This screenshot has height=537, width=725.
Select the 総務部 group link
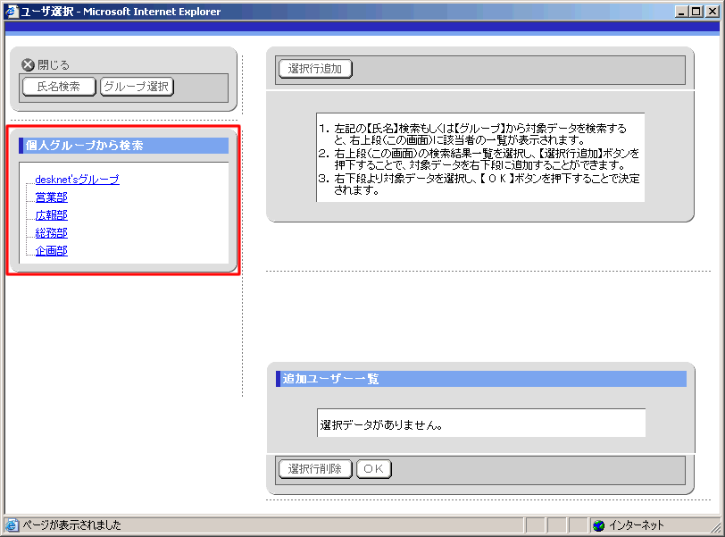tap(51, 232)
